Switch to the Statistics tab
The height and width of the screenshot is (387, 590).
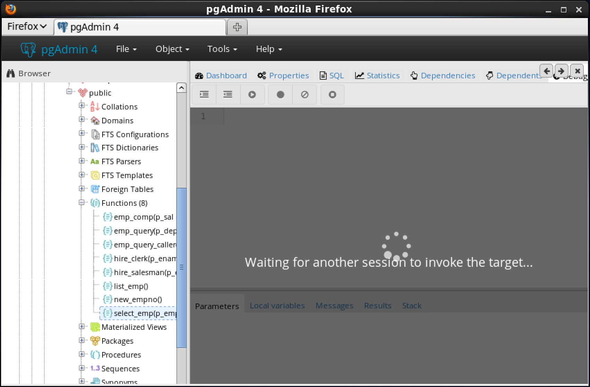pyautogui.click(x=377, y=76)
